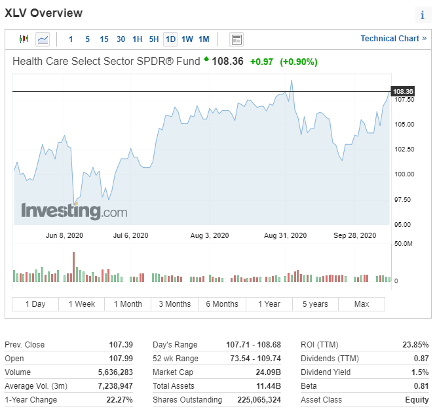This screenshot has width=435, height=415.
Task: Click the 108.36 price marker on axis
Action: [403, 91]
